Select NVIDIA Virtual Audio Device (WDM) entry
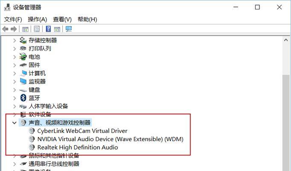 (110, 139)
